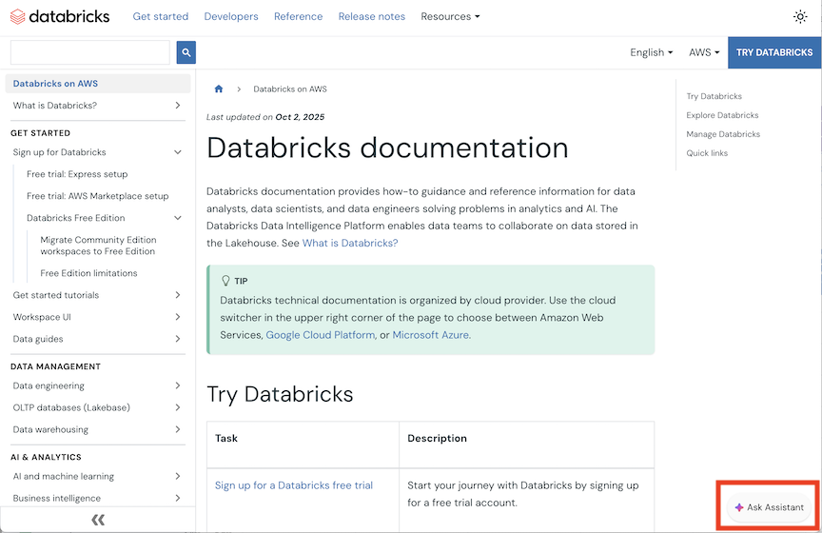822x533 pixels.
Task: Open the Resources dropdown menu
Action: 450,16
